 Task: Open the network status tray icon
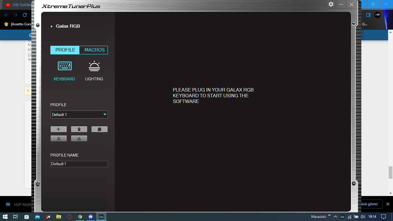tap(350, 217)
